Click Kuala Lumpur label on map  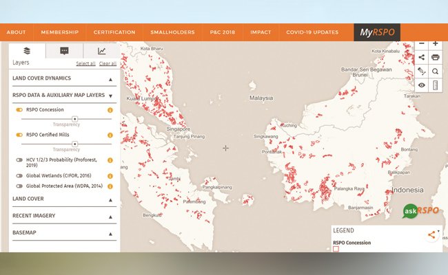142,98
